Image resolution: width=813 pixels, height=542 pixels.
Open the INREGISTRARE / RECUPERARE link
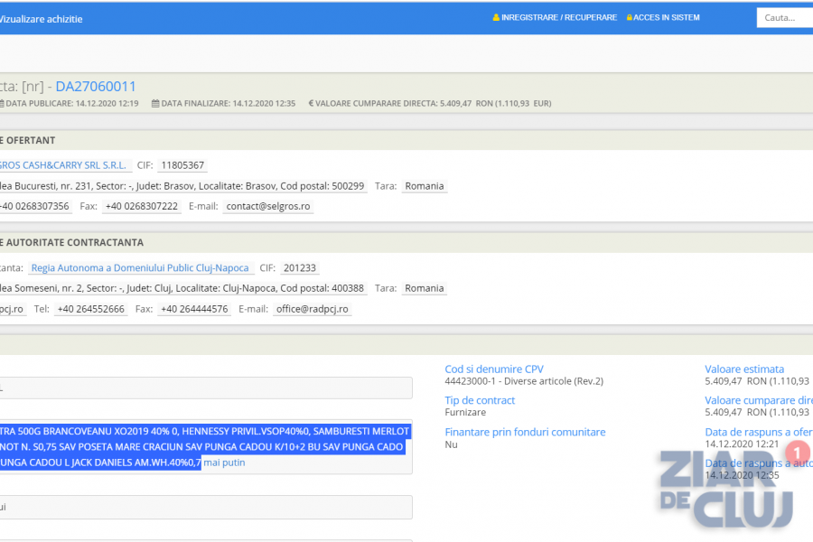coord(559,18)
